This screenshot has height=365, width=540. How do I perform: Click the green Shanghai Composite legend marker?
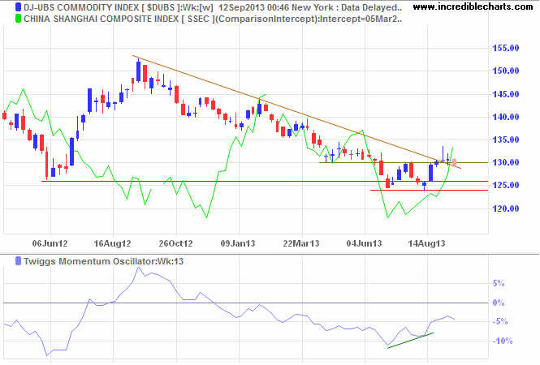click(x=18, y=19)
